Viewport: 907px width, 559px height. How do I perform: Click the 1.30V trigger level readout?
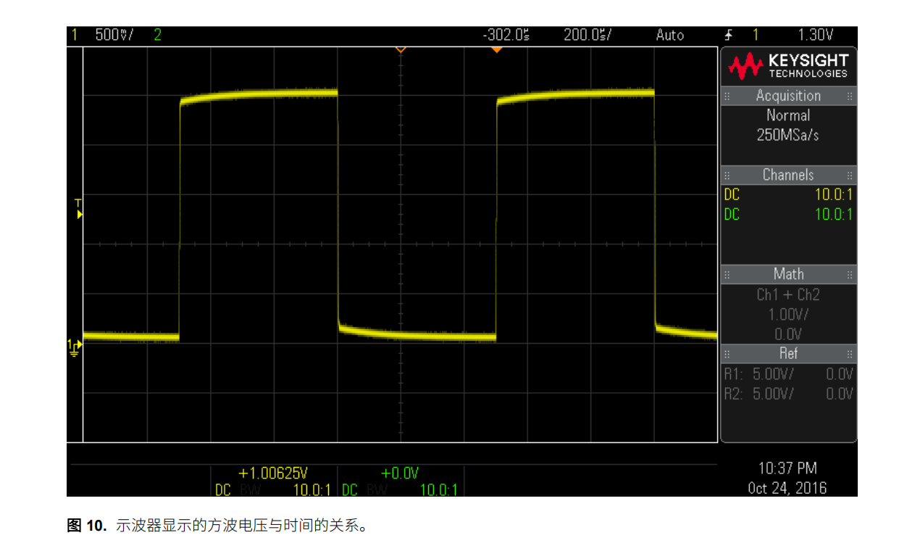(815, 35)
